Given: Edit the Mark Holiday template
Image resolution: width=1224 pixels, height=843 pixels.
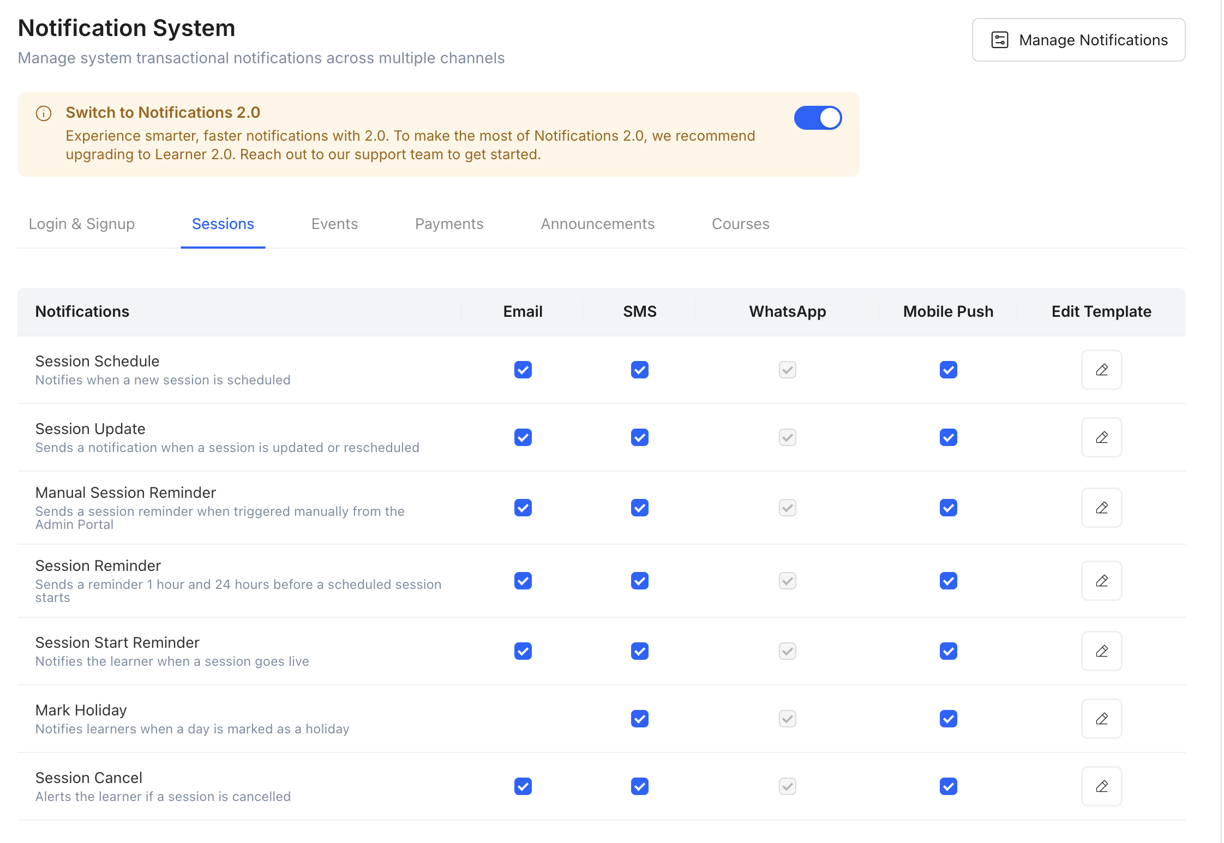Looking at the screenshot, I should click(x=1101, y=719).
